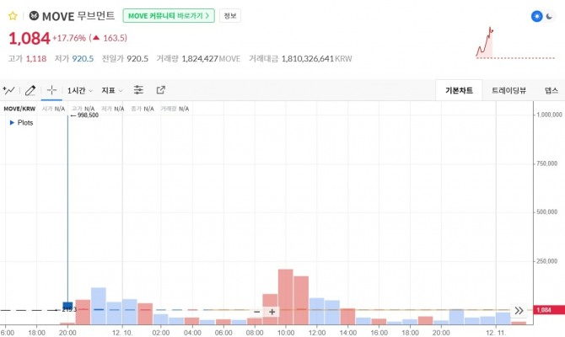Click the 1,000,000 price axis label
565x337 pixels.
click(x=549, y=115)
